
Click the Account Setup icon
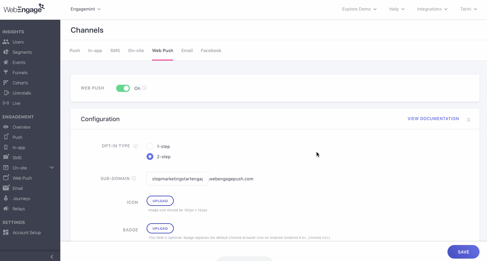click(6, 232)
